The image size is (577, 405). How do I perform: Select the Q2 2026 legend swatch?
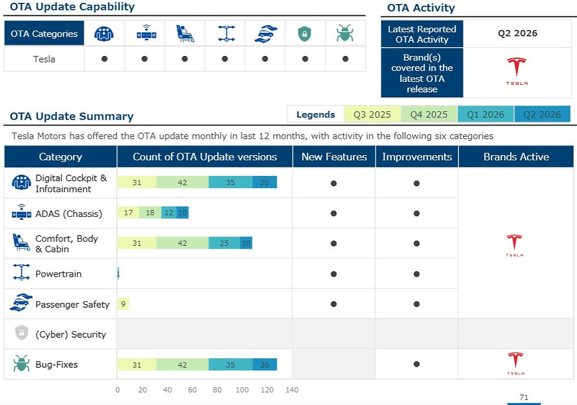[x=542, y=114]
